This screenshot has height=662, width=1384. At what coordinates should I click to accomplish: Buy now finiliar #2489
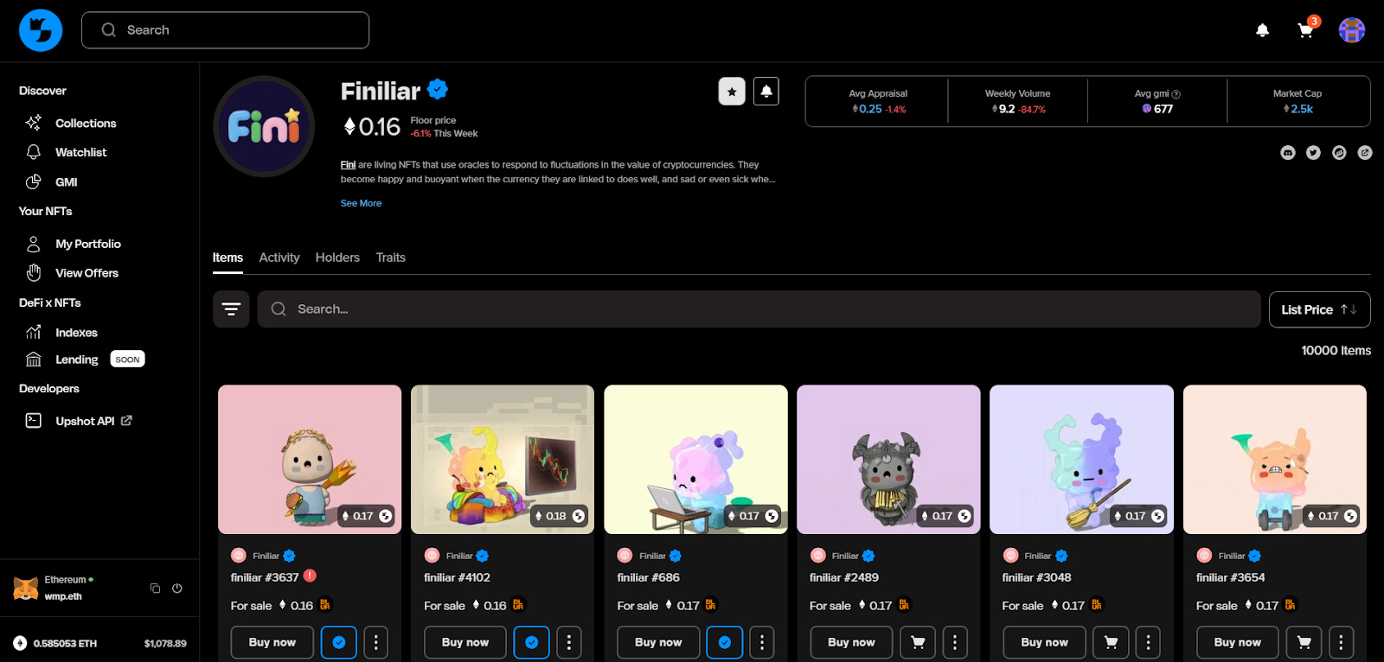point(851,643)
